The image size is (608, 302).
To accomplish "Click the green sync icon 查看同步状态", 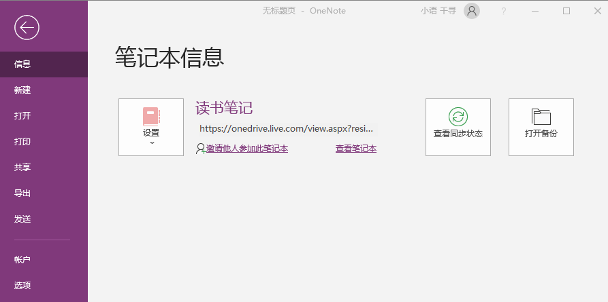I will [458, 127].
